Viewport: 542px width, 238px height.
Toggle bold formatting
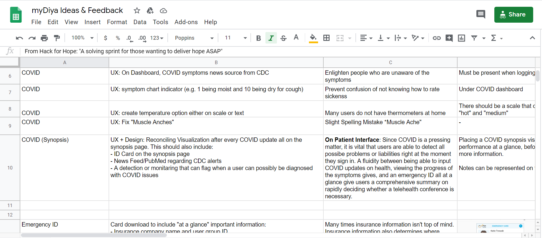(258, 38)
